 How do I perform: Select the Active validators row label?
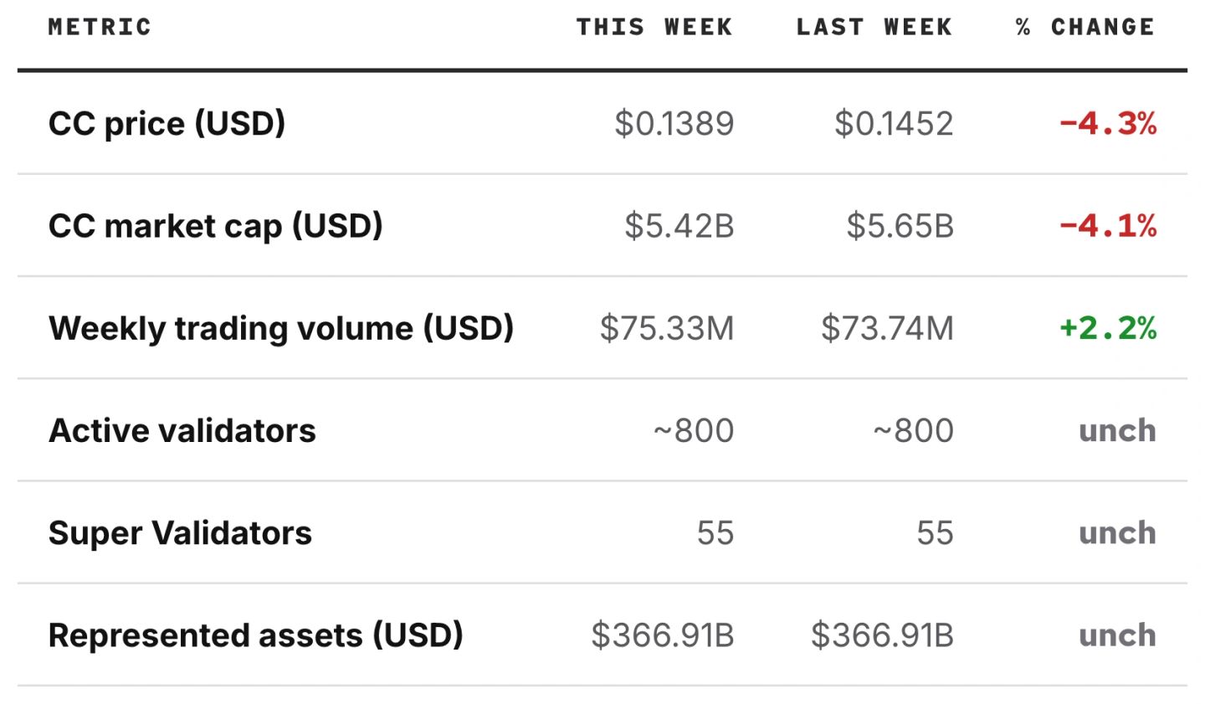point(182,430)
